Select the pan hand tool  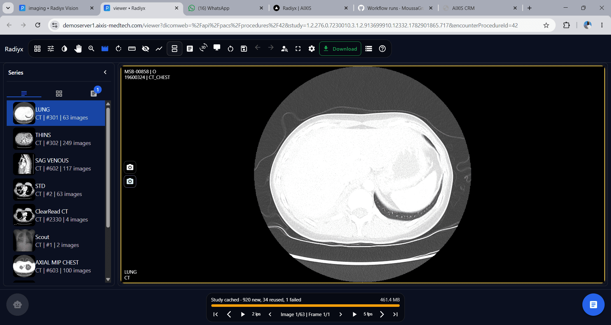(x=78, y=49)
